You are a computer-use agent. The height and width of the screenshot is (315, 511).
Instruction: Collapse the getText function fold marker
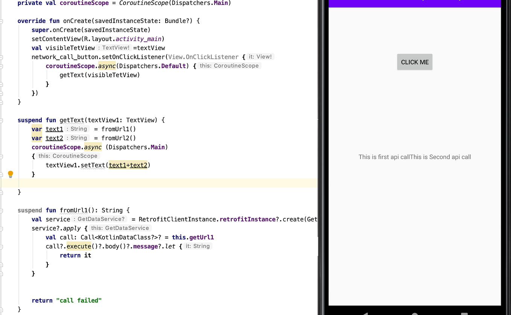pos(1,120)
